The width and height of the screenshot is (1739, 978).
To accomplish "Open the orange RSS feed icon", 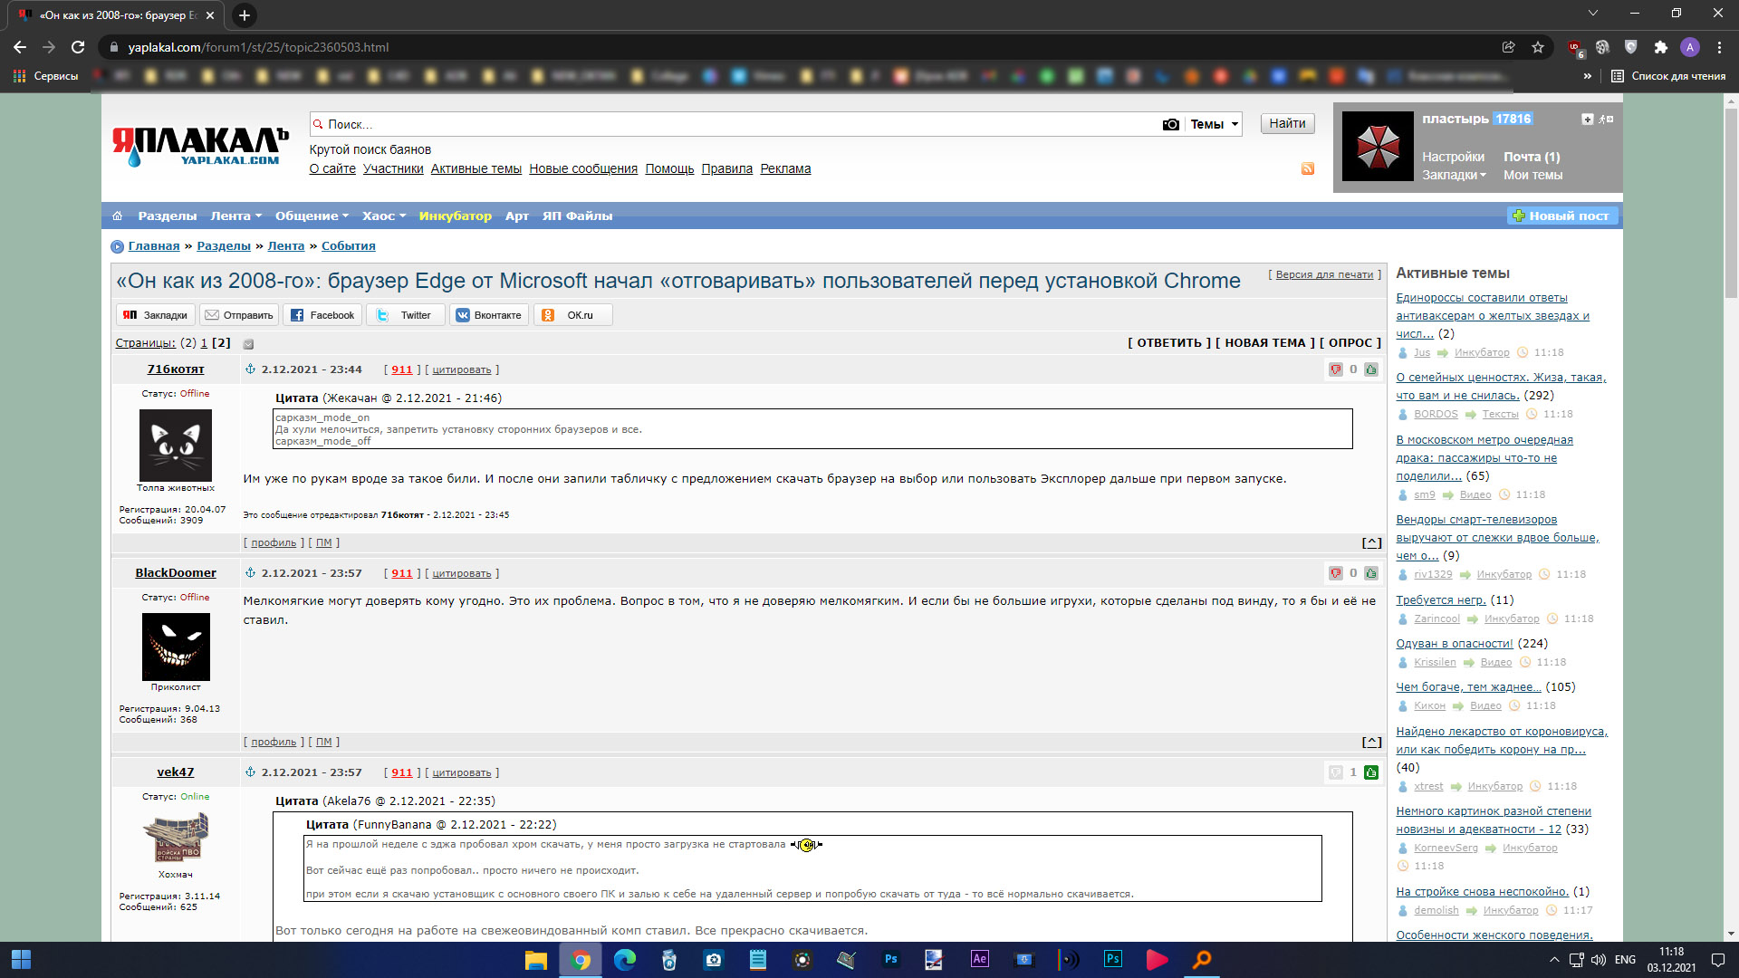I will point(1308,168).
